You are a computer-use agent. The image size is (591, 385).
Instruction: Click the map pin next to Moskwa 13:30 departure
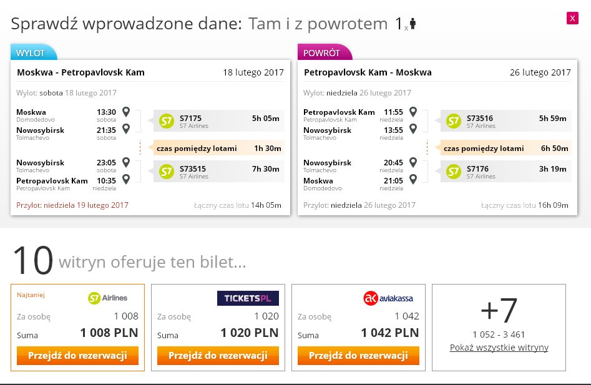126,112
